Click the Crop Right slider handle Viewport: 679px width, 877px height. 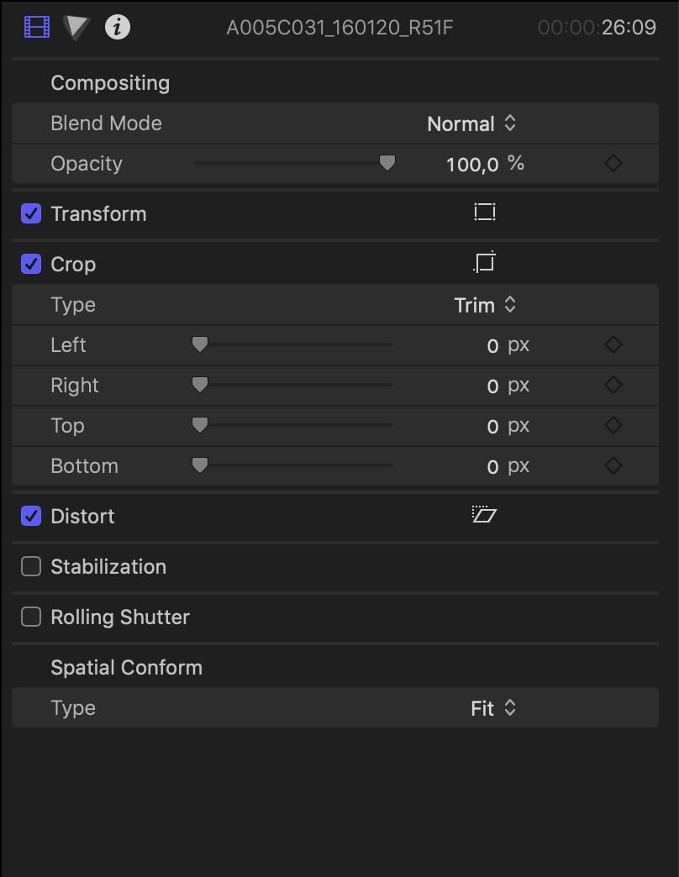pyautogui.click(x=200, y=385)
